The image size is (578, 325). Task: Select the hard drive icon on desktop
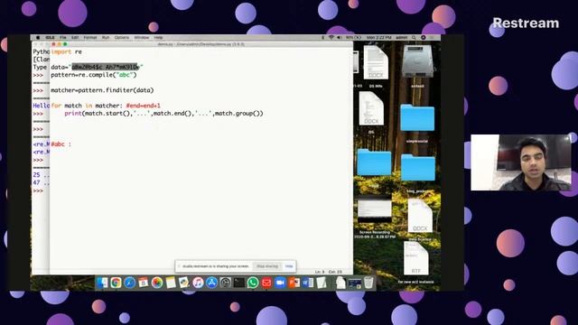(x=417, y=61)
